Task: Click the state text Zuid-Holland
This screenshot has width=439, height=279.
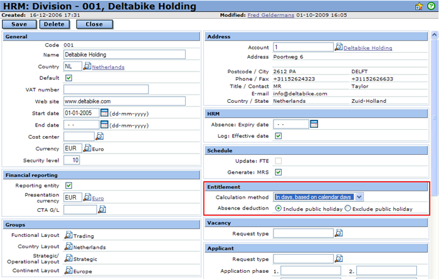Action: coord(369,101)
